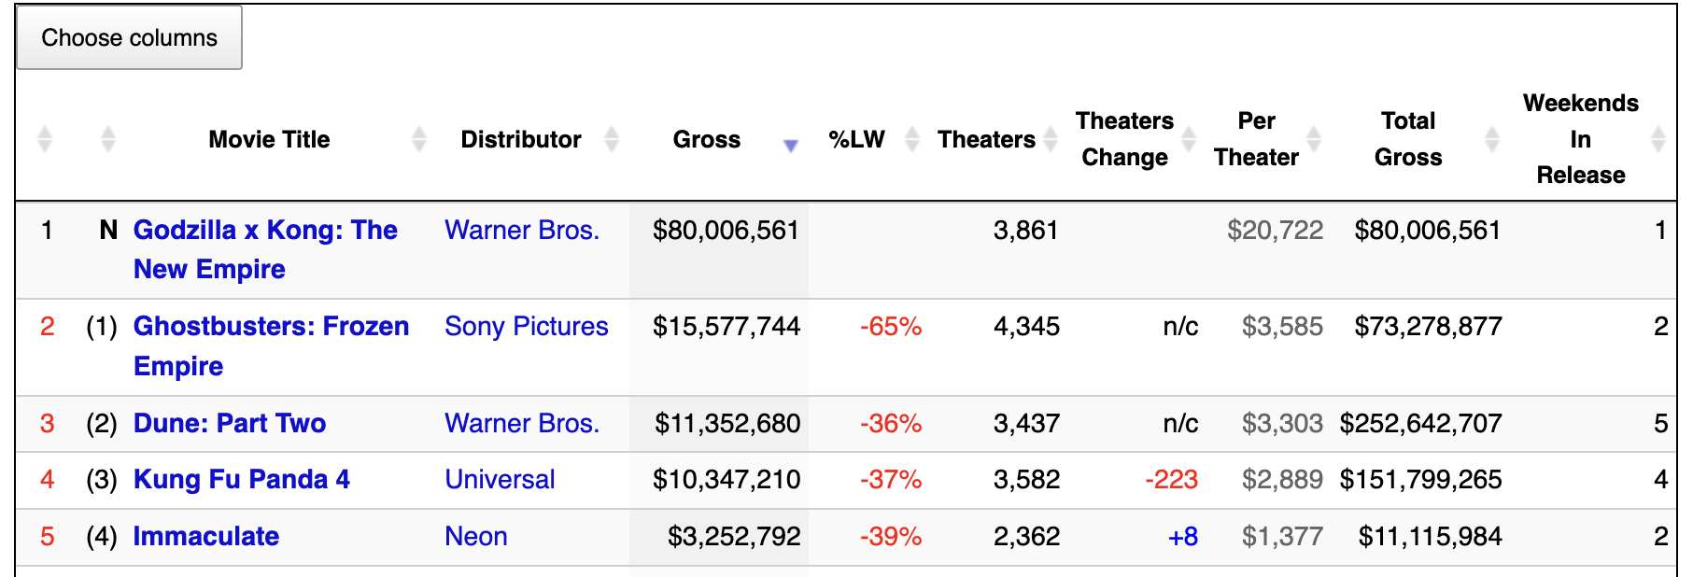
Task: Select the 3,582 theaters count
Action: pos(1026,479)
